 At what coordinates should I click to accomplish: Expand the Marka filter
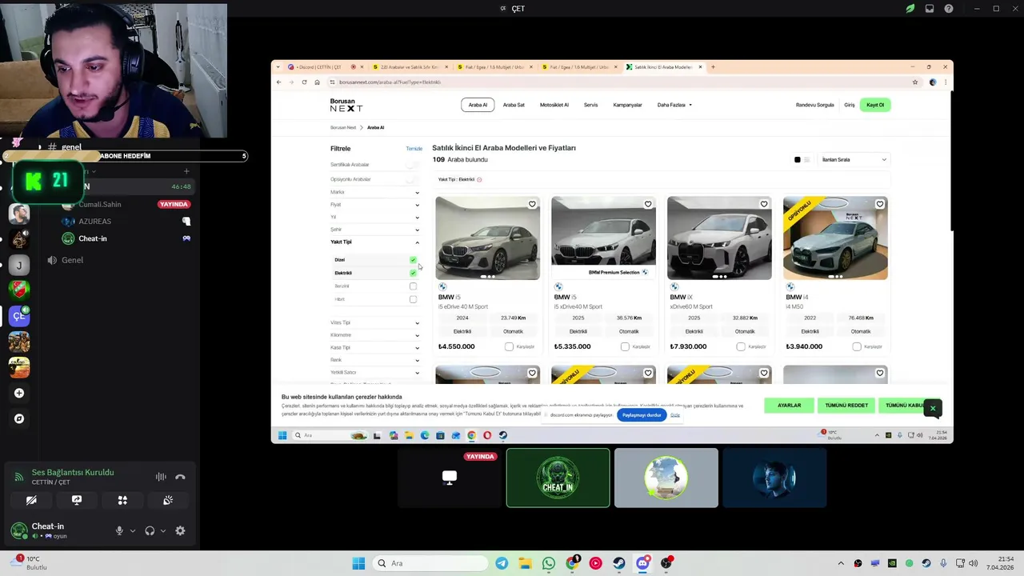(375, 192)
